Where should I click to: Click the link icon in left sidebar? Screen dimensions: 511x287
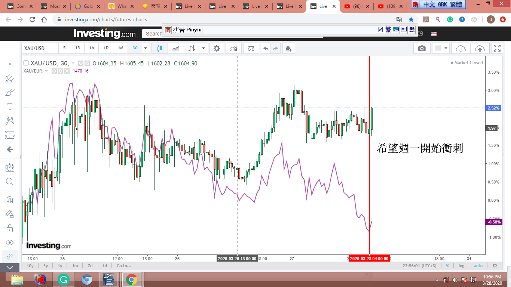tap(10, 257)
